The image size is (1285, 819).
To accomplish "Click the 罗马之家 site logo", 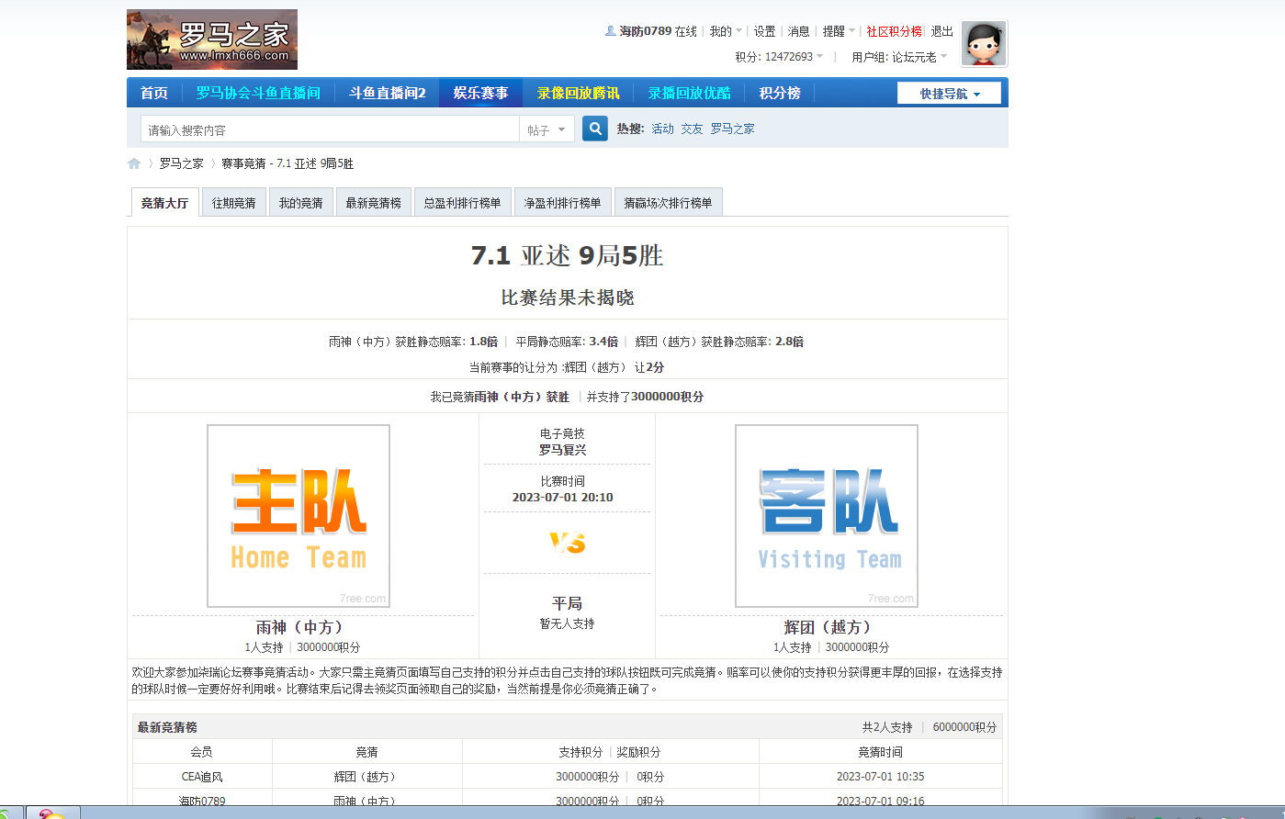I will click(x=212, y=39).
